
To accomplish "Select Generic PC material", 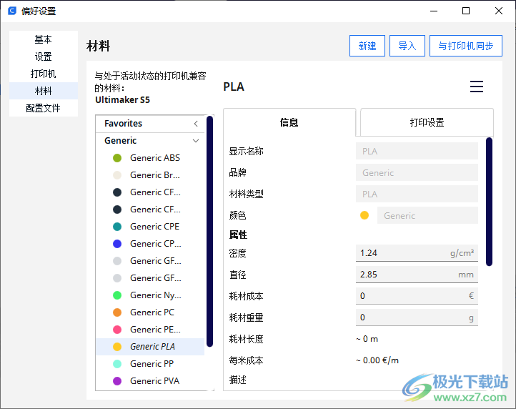I will [150, 312].
